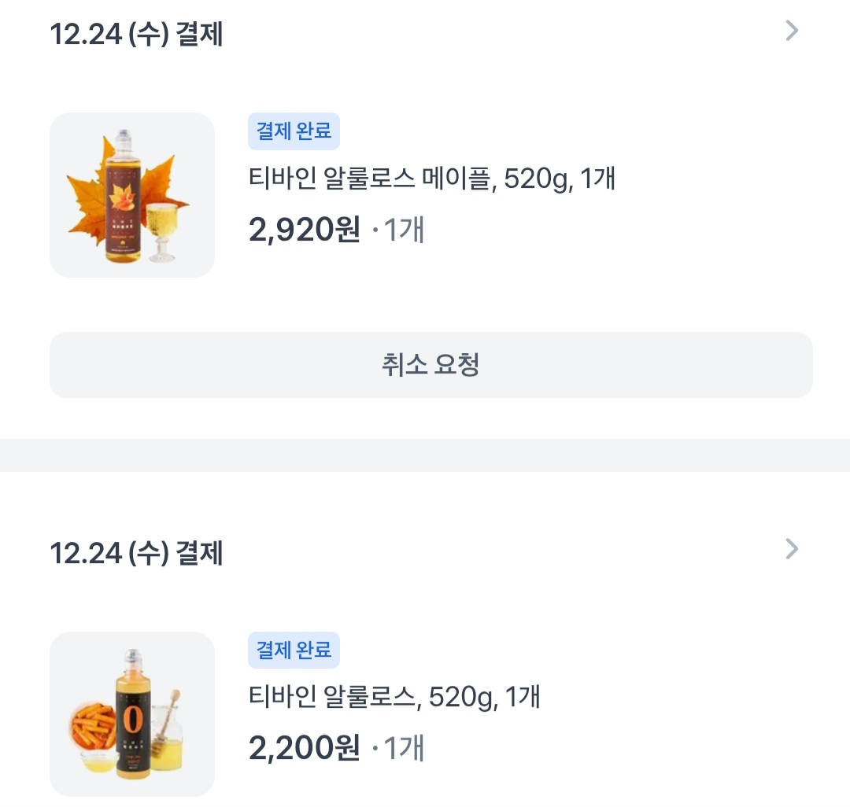Tap 결제 완료 badge on second order
The width and height of the screenshot is (850, 807).
294,650
